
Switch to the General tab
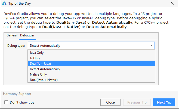click(x=12, y=35)
